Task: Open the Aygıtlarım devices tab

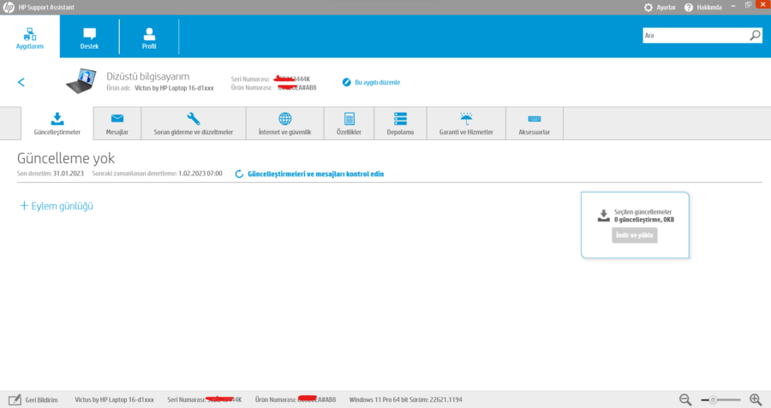Action: click(29, 37)
